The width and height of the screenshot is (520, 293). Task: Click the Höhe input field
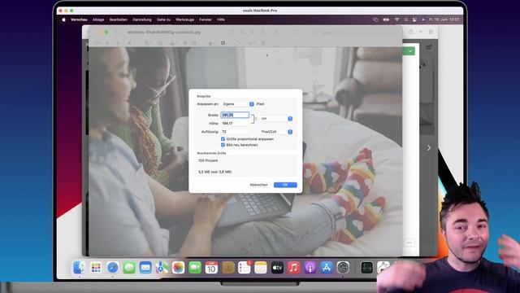click(235, 123)
